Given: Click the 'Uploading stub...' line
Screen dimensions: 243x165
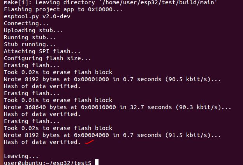Looking at the screenshot, I should 33,30.
